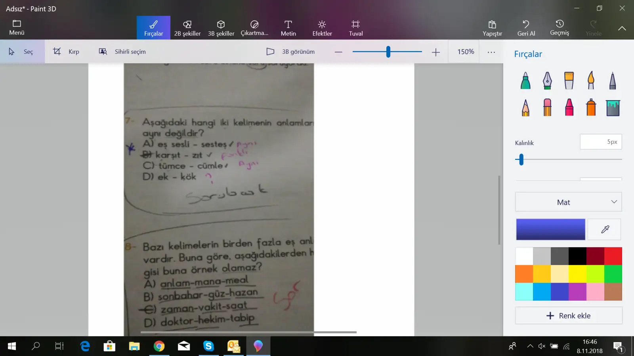Select the Eraser tool
This screenshot has width=634, height=356.
coord(547,107)
